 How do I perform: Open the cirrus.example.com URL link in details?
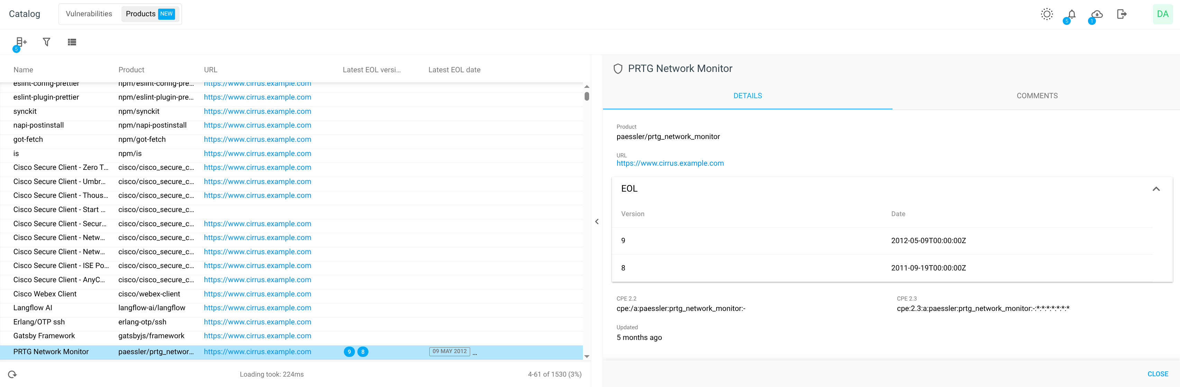tap(670, 163)
